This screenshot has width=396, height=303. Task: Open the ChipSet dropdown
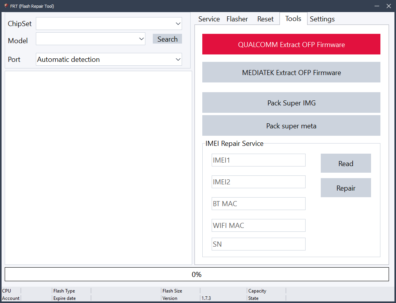109,24
